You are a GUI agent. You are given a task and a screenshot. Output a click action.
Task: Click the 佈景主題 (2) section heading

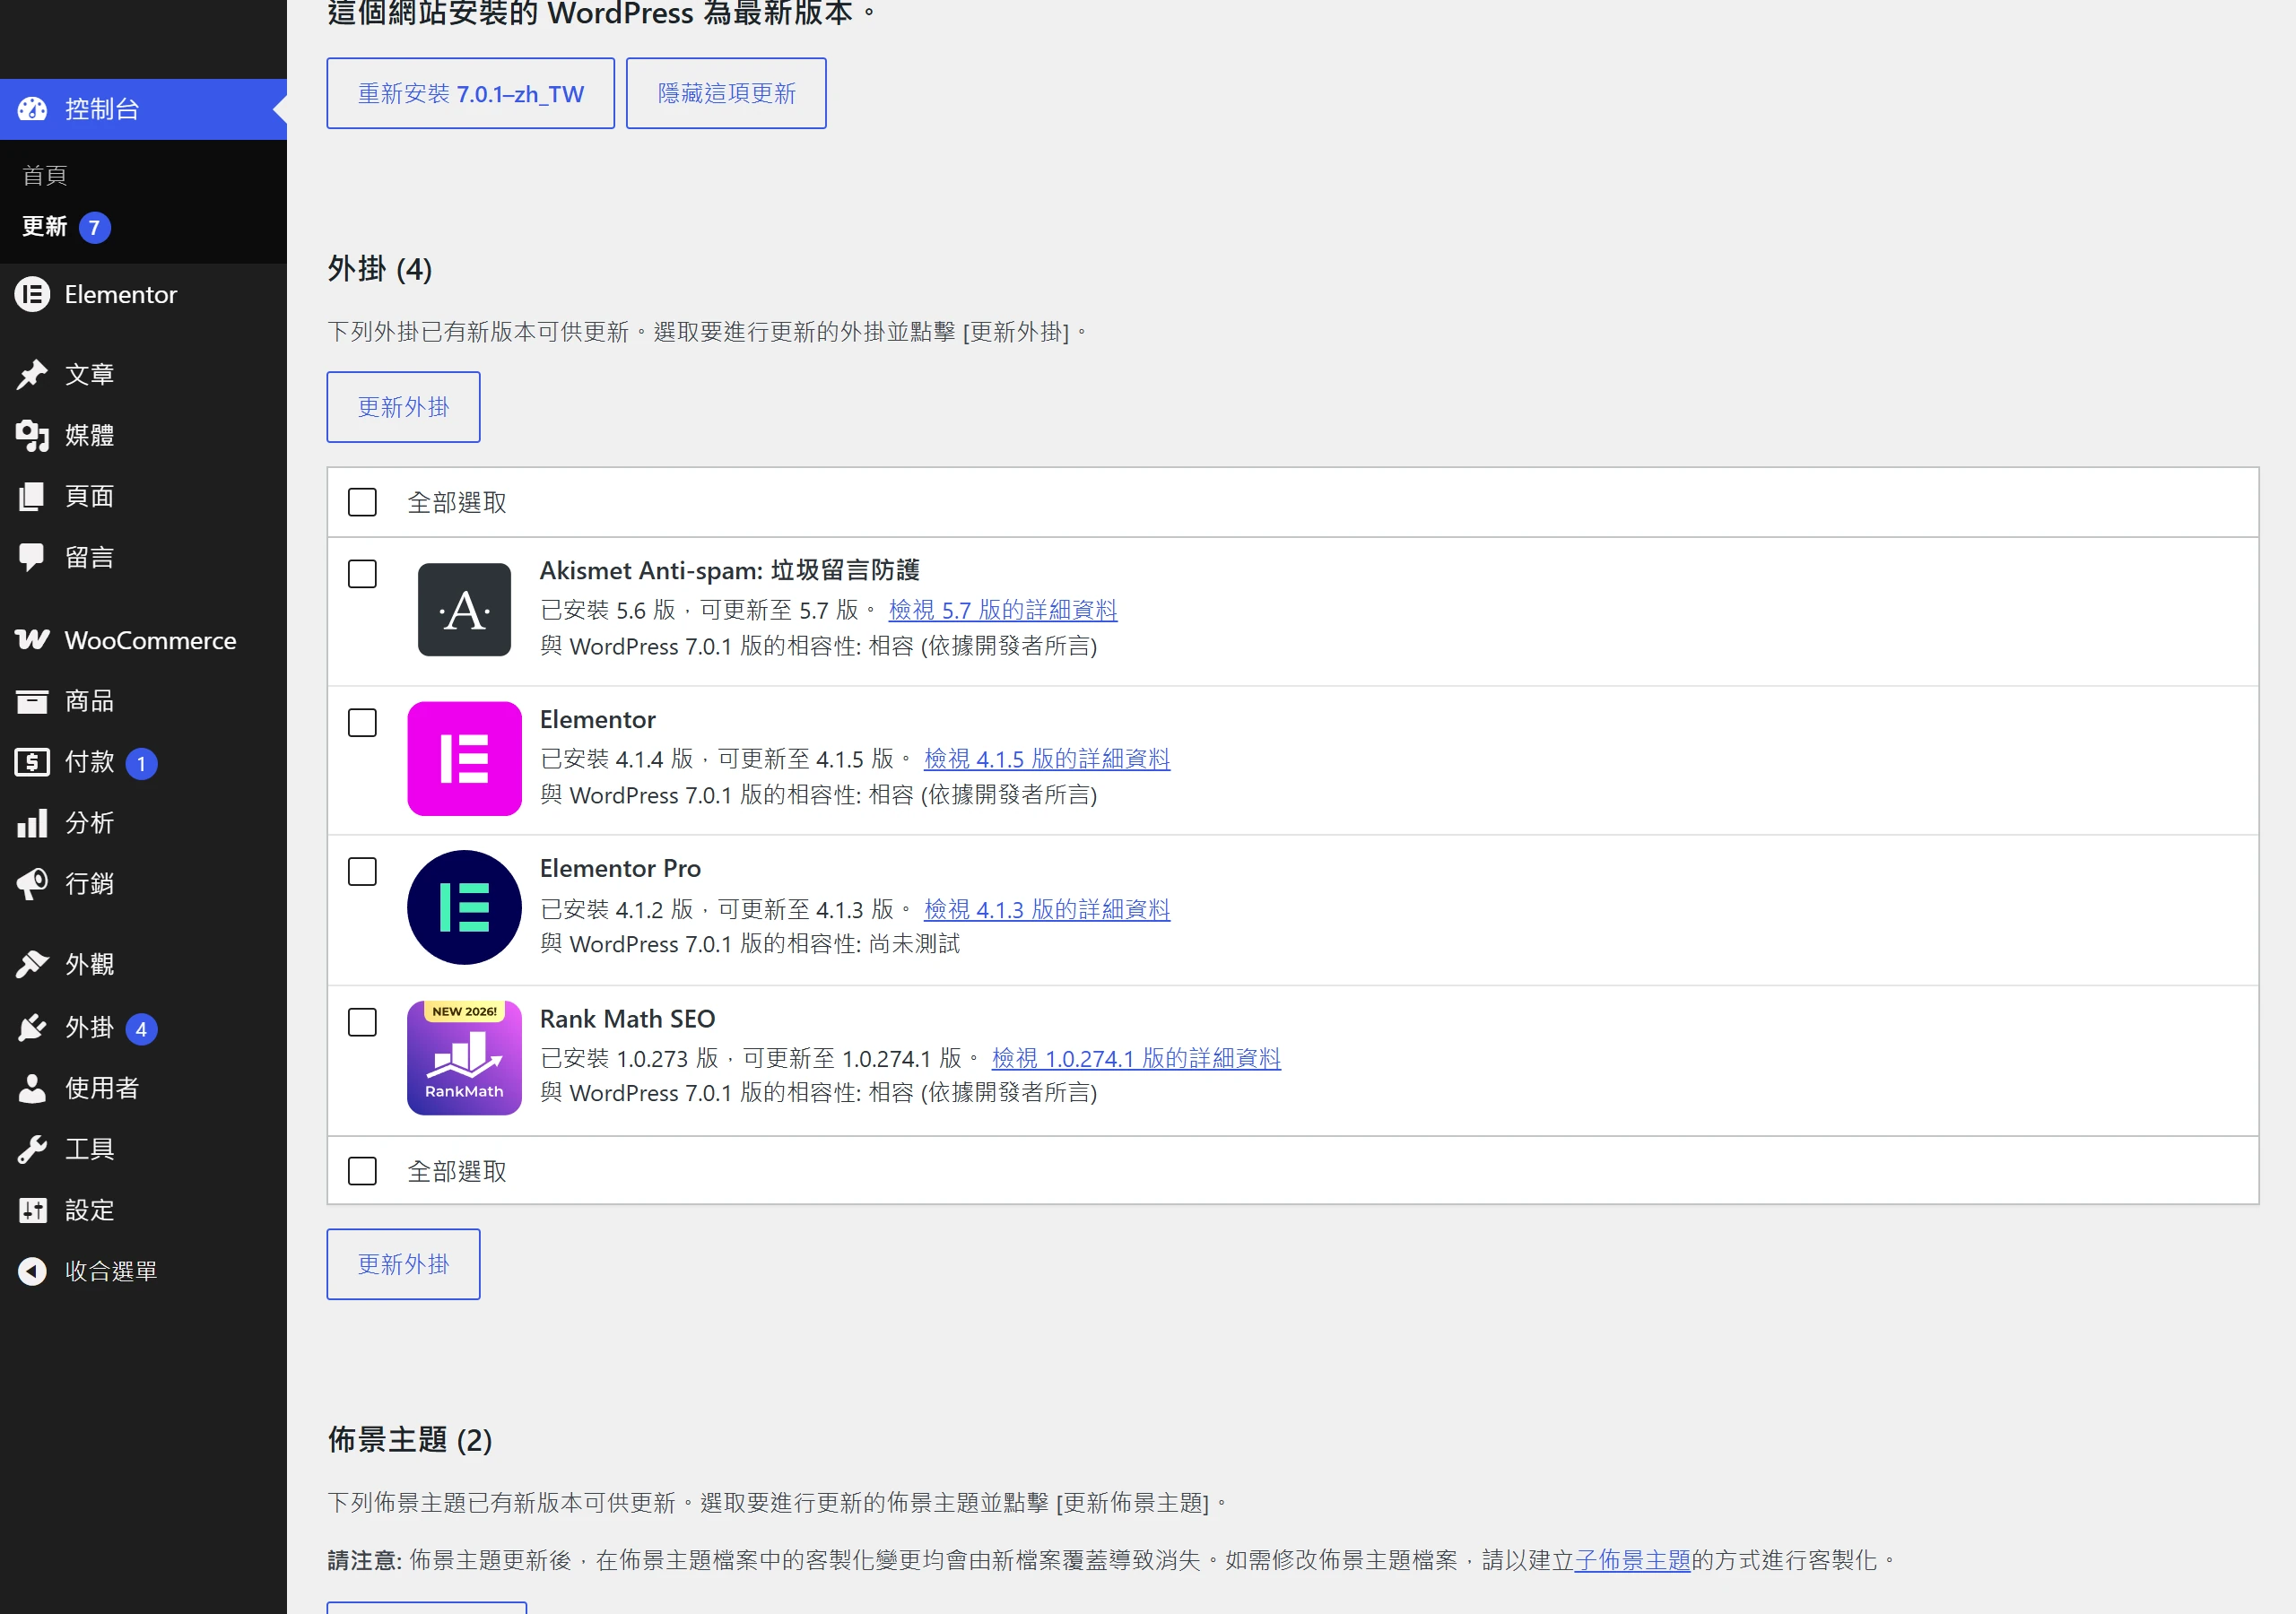(410, 1440)
